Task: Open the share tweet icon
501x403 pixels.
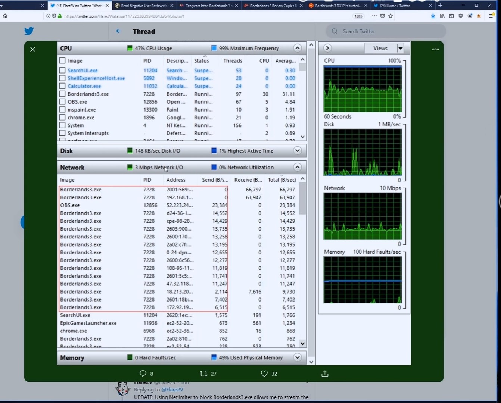Action: pyautogui.click(x=325, y=374)
